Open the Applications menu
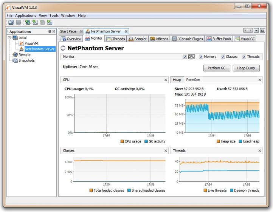 [26, 15]
